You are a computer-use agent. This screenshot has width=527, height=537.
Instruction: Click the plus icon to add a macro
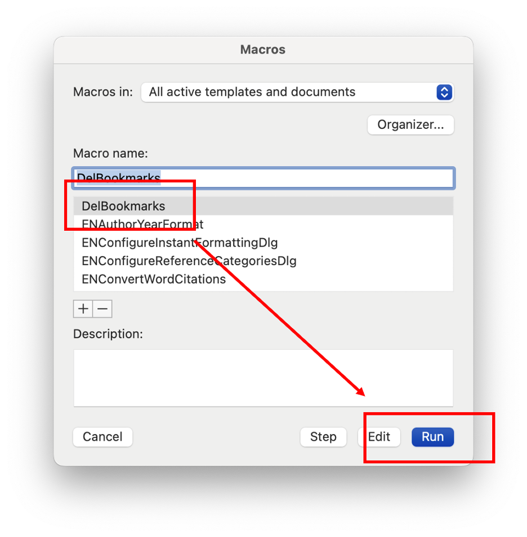83,309
